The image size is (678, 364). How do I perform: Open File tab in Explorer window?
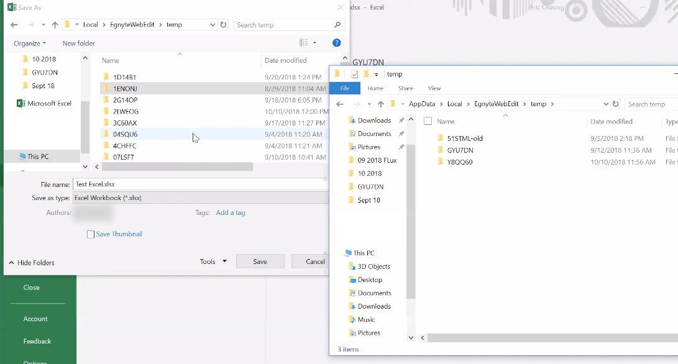tap(345, 88)
